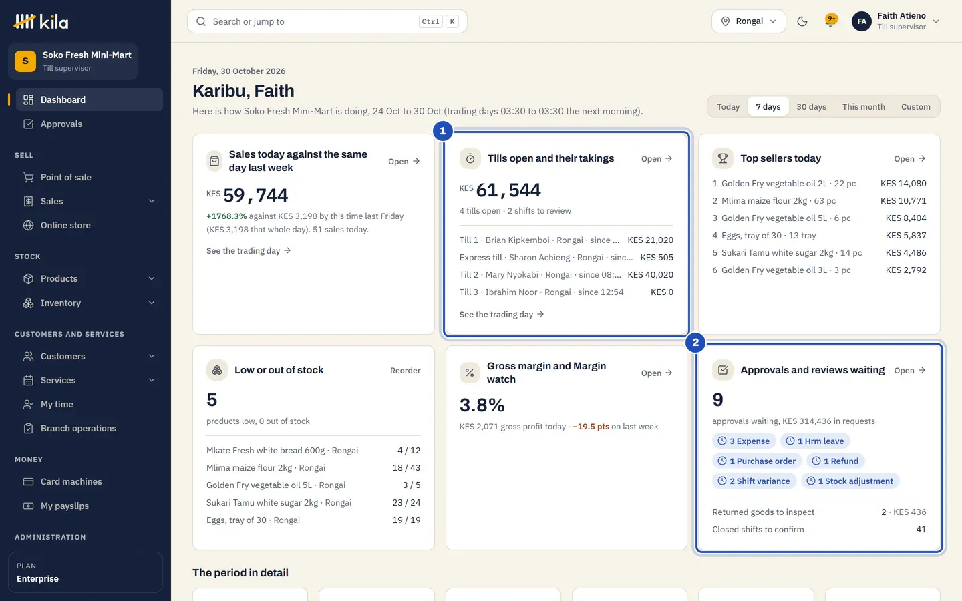Click the shopping bag icon on Sales today card

(214, 161)
